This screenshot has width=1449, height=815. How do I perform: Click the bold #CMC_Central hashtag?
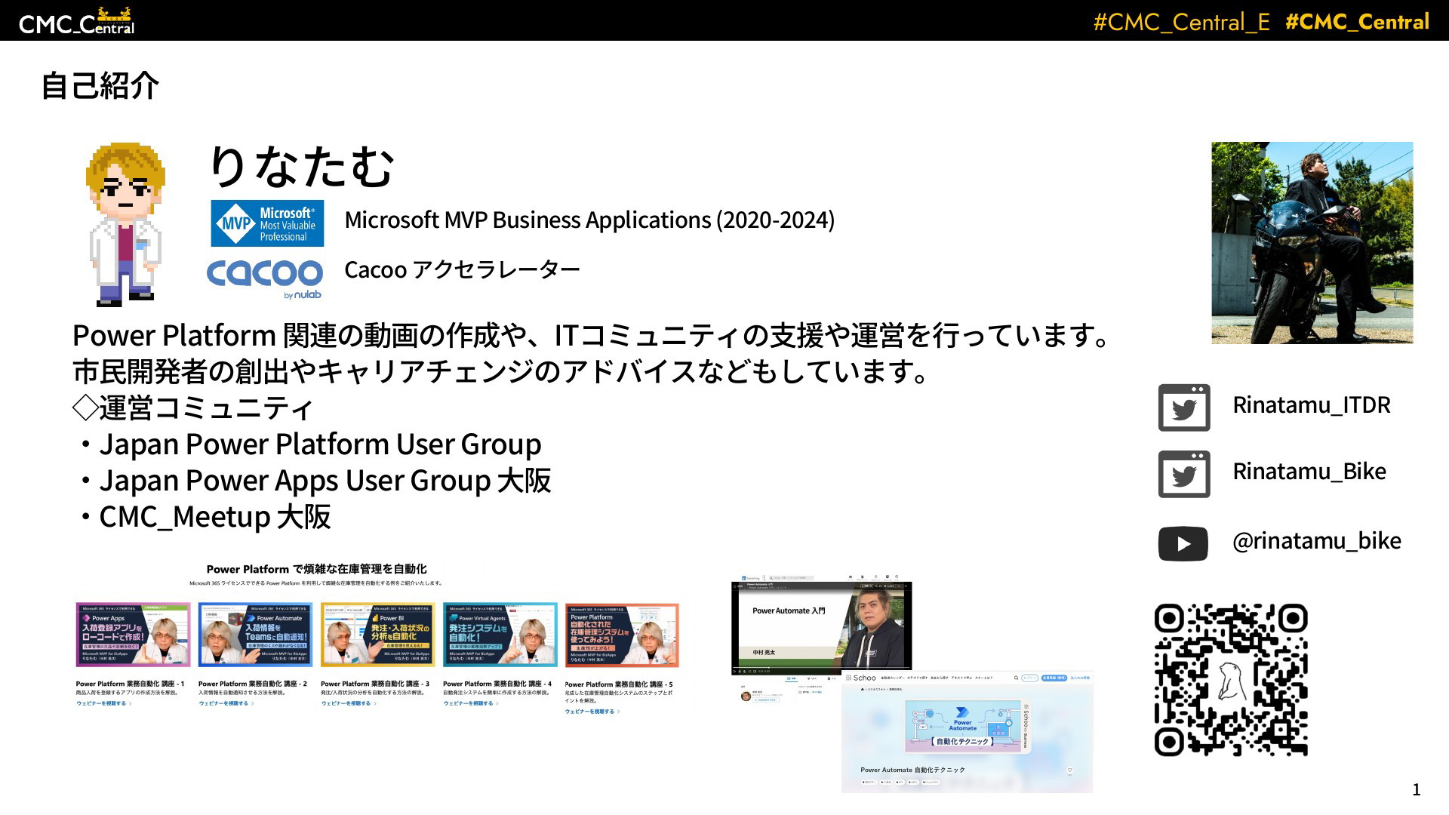coord(1357,21)
